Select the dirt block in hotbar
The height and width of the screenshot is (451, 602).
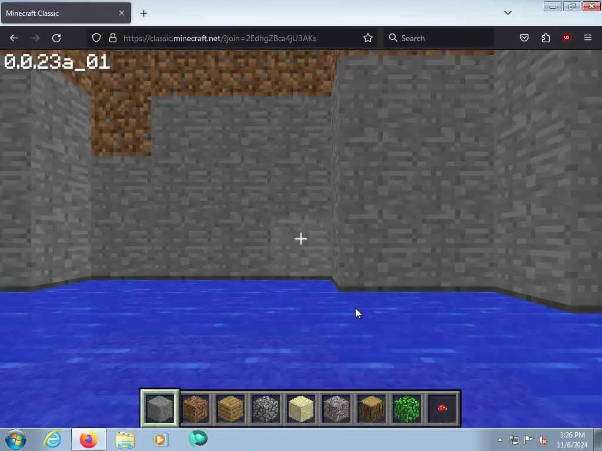(x=195, y=409)
